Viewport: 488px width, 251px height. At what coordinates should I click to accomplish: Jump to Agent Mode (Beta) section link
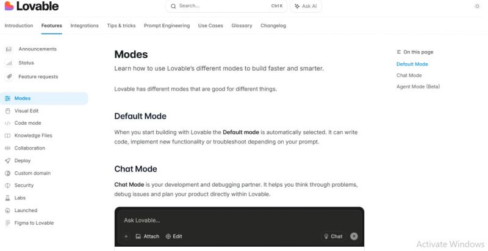pos(418,86)
